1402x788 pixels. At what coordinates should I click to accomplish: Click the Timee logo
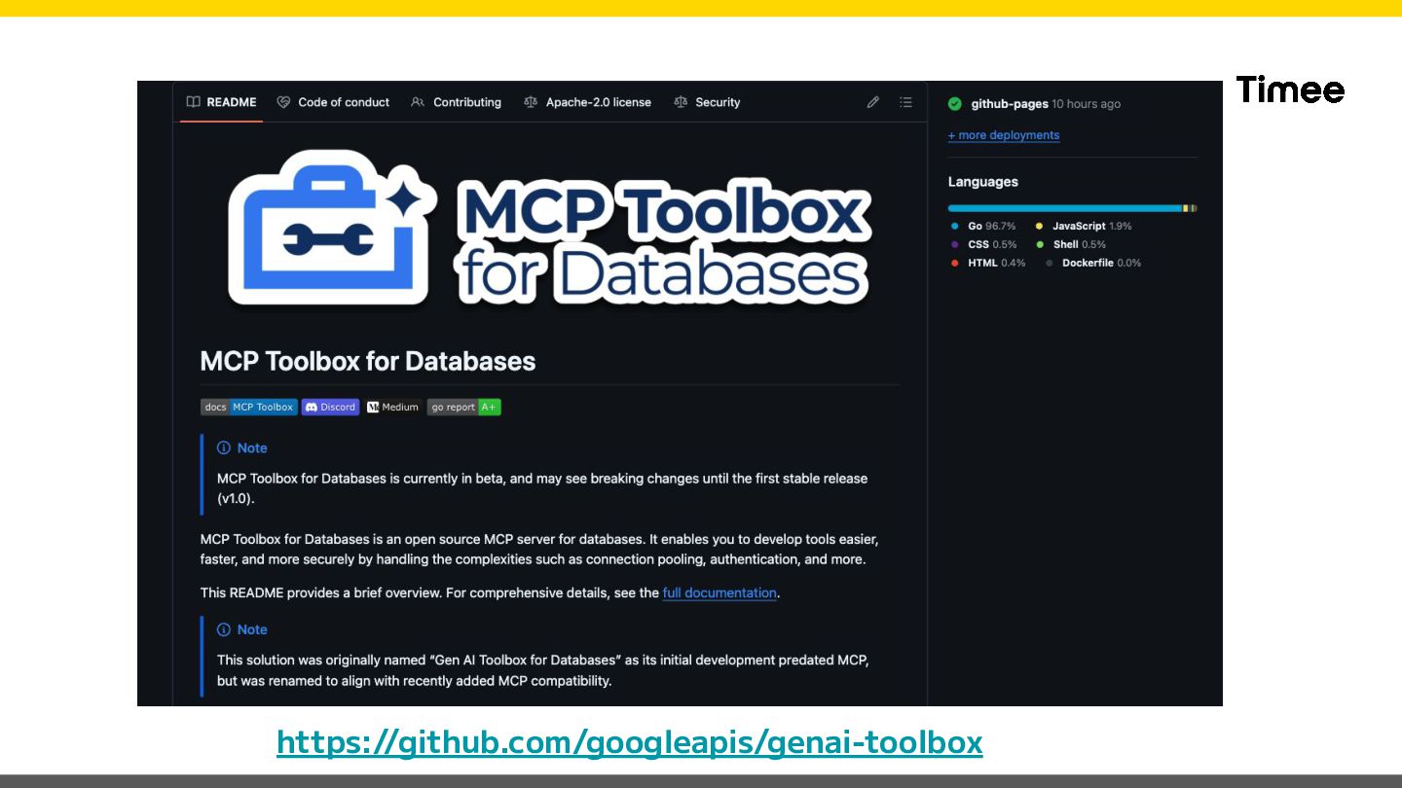(x=1290, y=90)
